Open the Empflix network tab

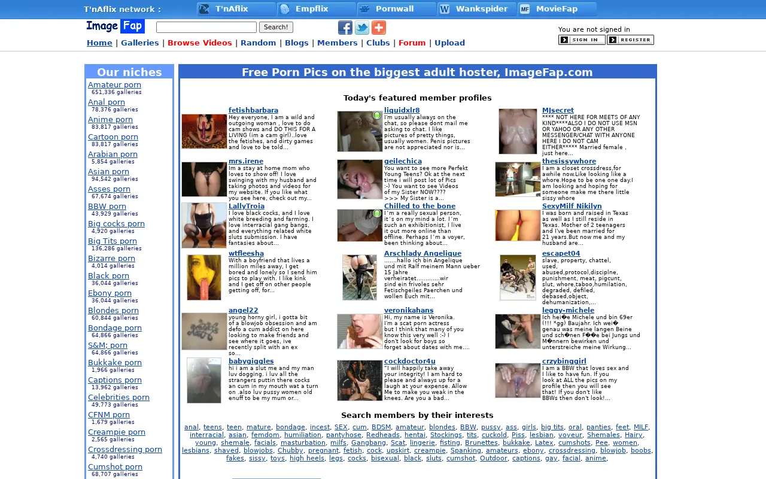[317, 9]
